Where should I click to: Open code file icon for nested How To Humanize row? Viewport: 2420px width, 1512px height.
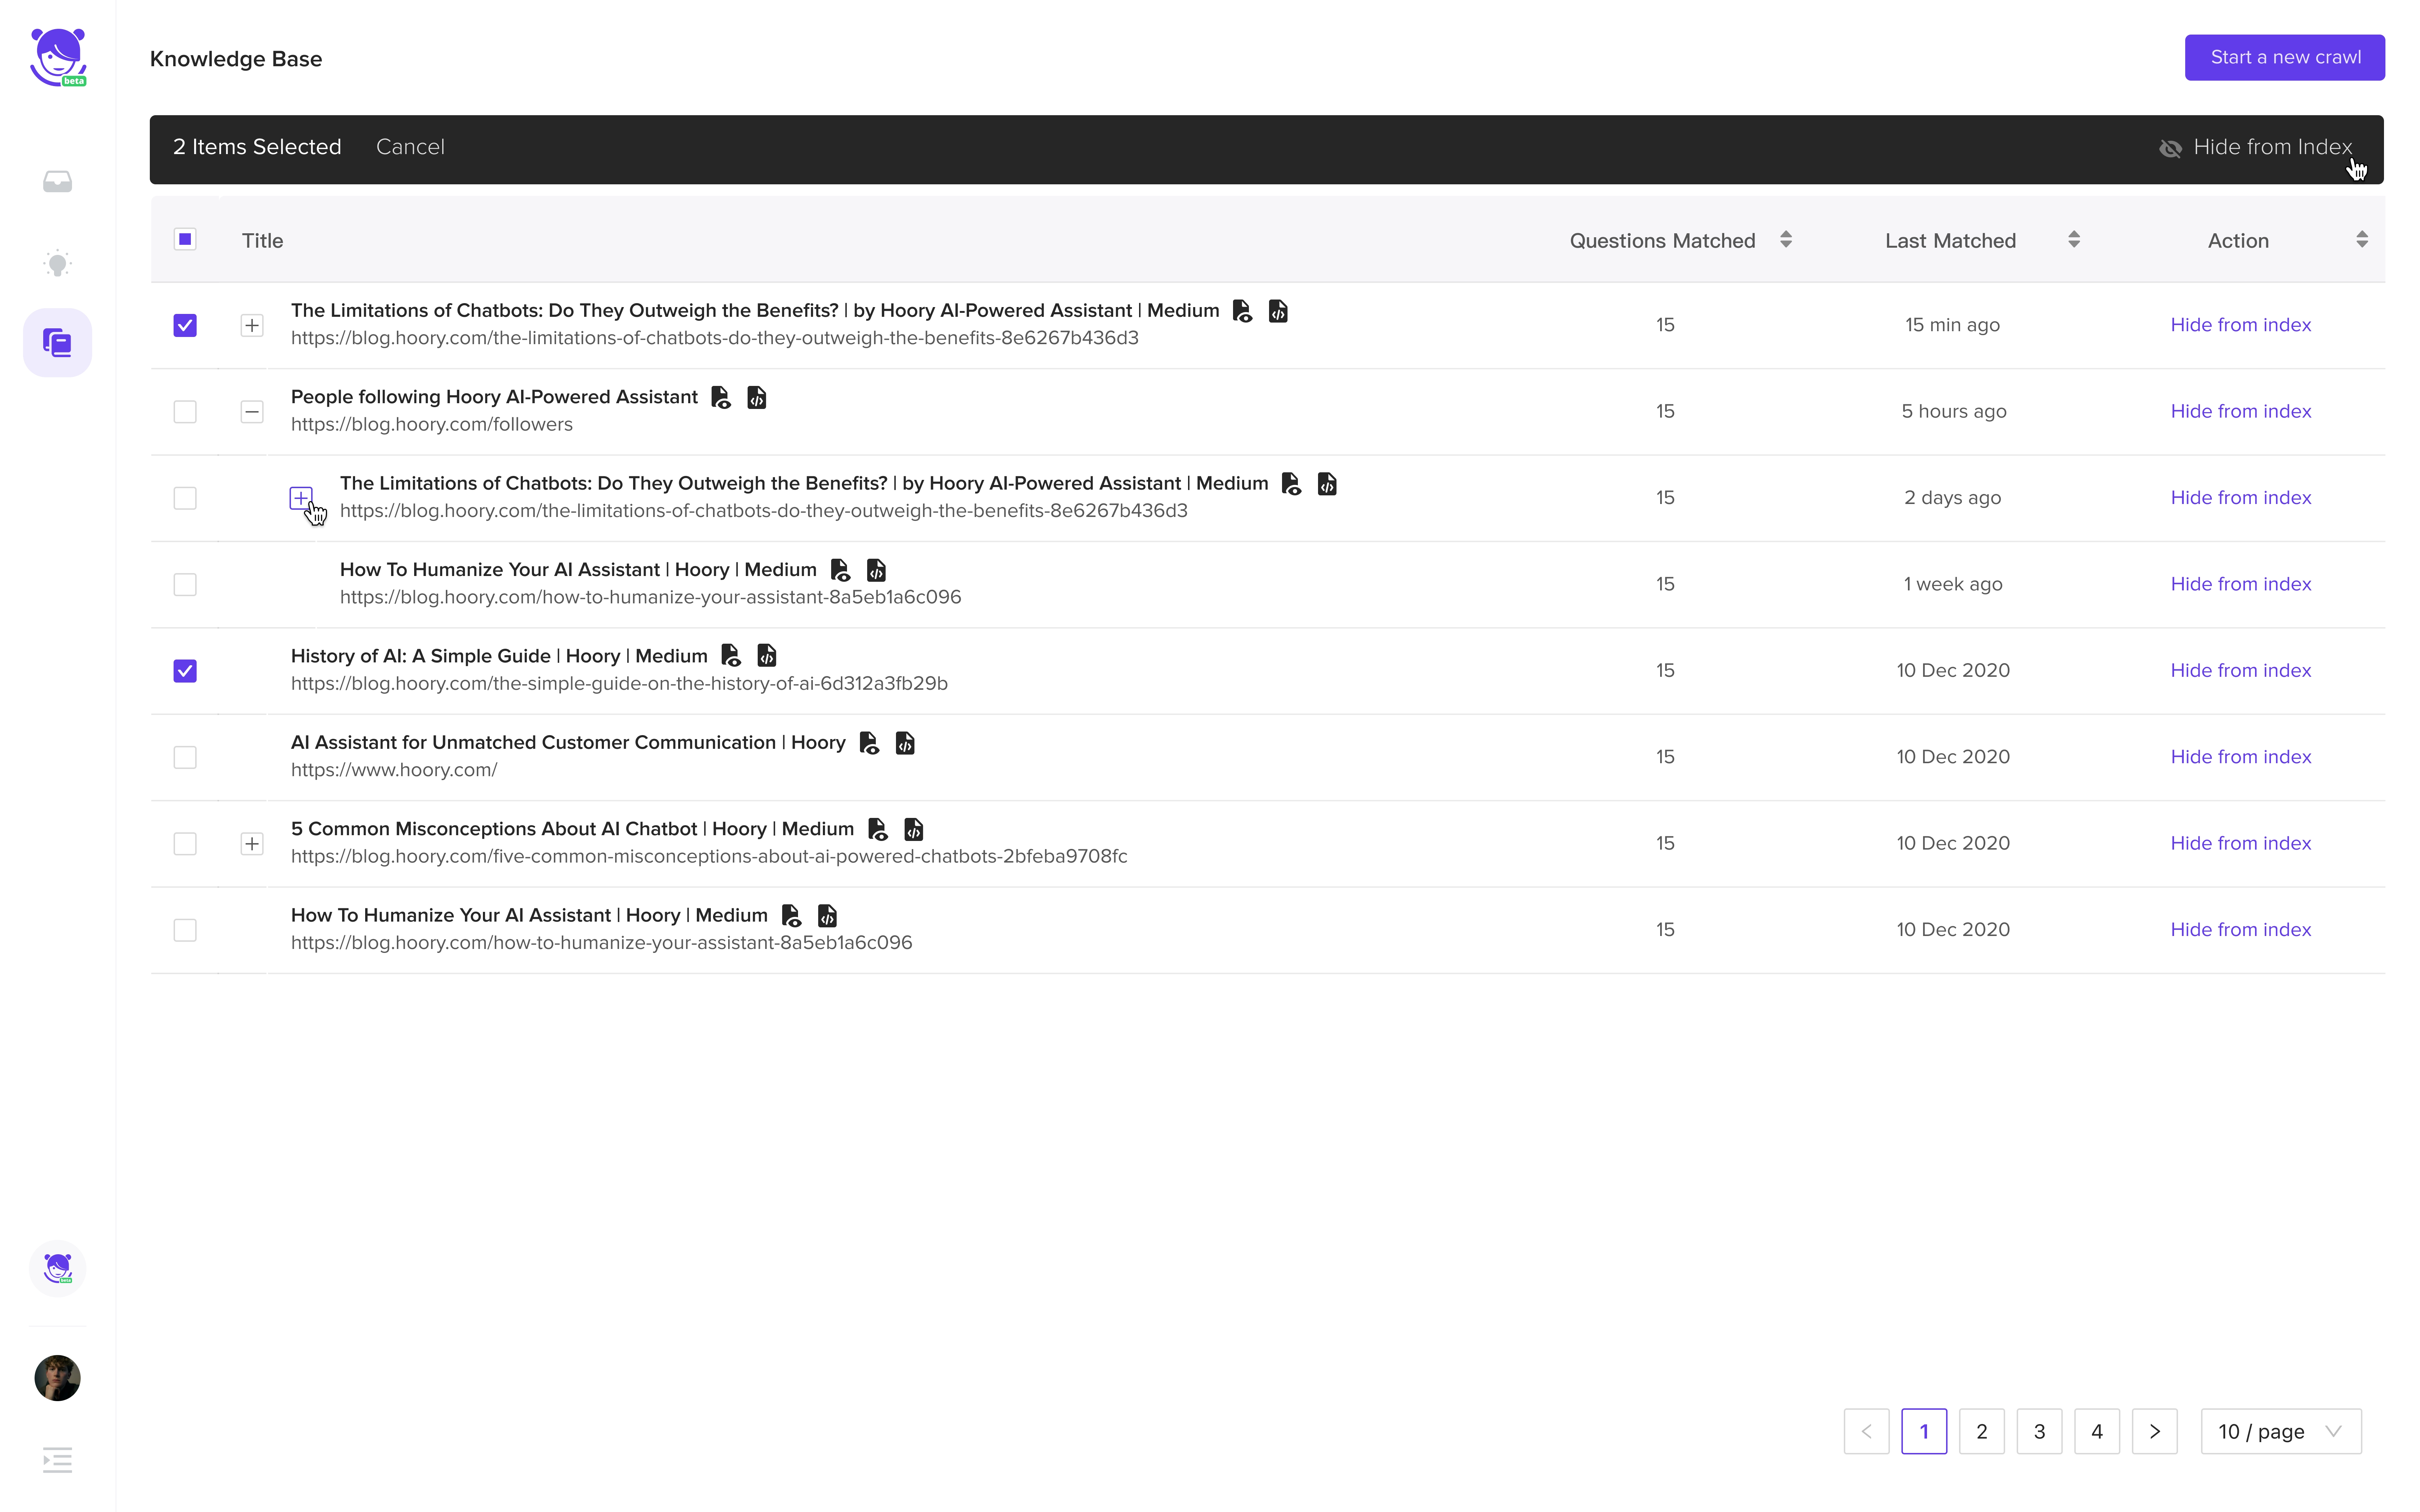click(x=876, y=570)
